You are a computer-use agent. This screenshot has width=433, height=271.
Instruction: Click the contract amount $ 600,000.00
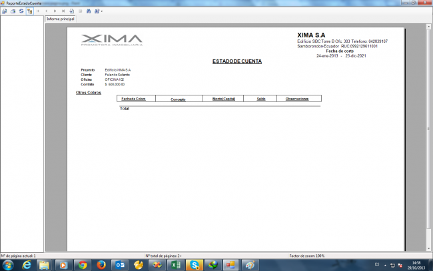pyautogui.click(x=115, y=84)
